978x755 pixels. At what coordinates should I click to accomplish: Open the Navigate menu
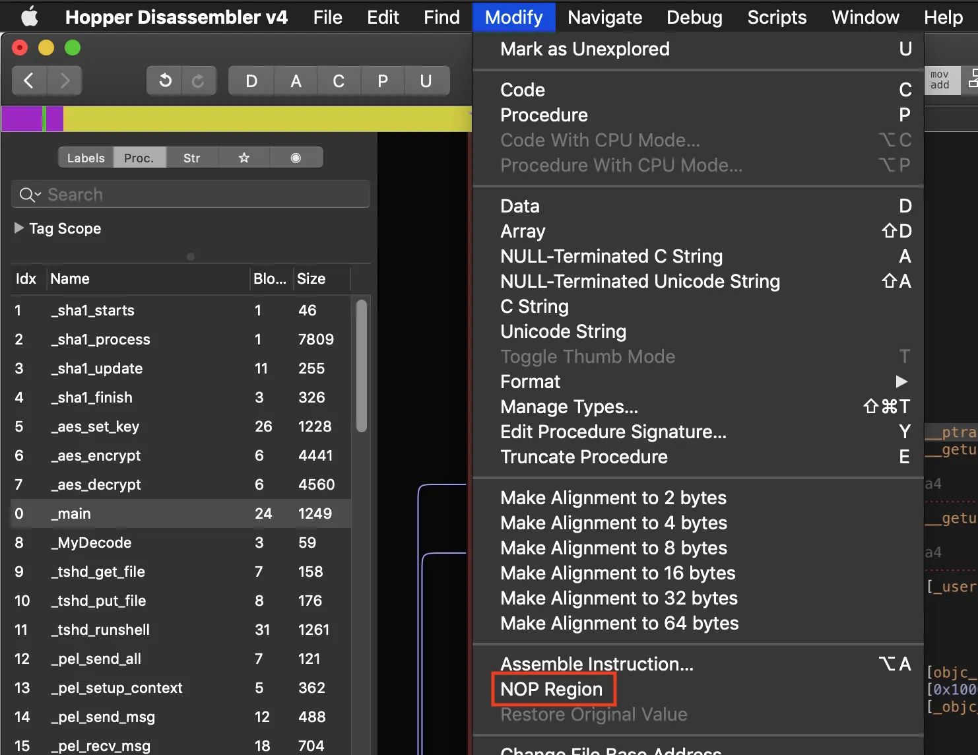(604, 17)
